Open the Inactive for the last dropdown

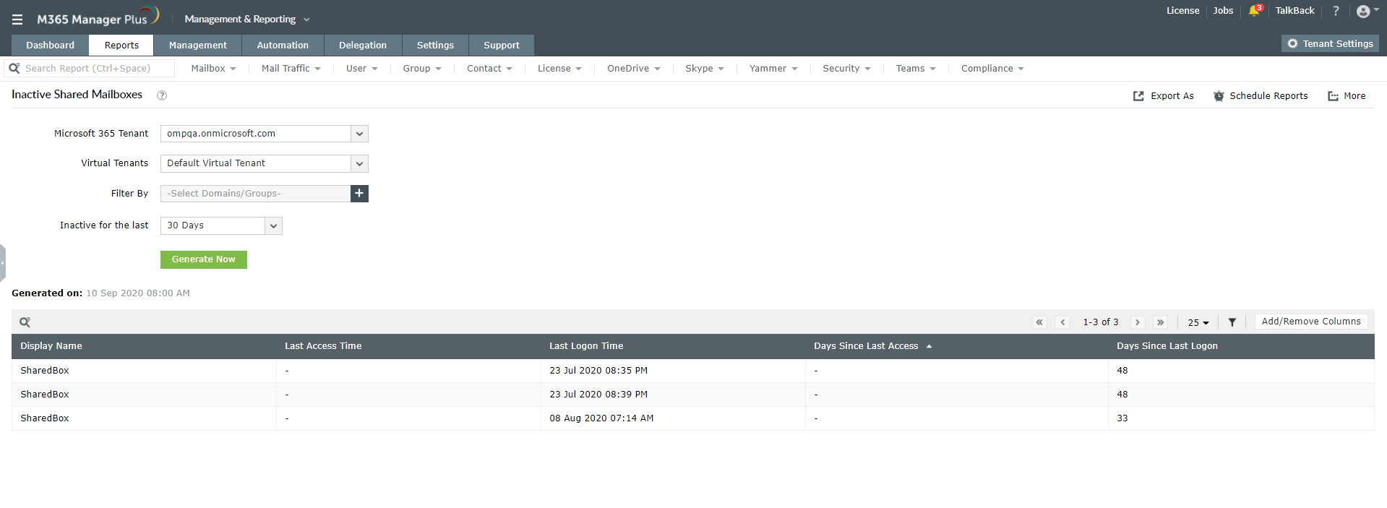point(221,225)
